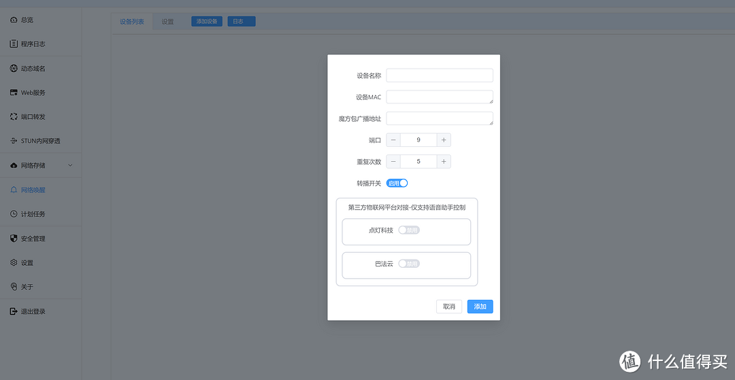
Task: Switch to the 设备列表 tab
Action: click(x=132, y=22)
